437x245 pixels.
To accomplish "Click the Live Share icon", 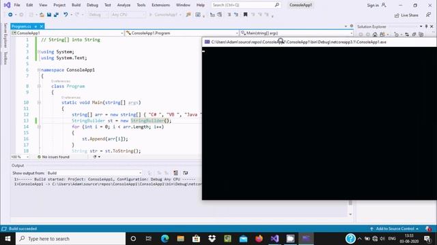I will click(397, 15).
